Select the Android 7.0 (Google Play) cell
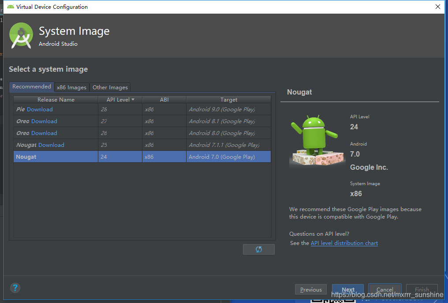Screen dimensions: 448x303 tap(228, 157)
